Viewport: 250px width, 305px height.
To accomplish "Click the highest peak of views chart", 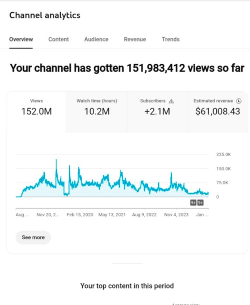I will (56, 160).
